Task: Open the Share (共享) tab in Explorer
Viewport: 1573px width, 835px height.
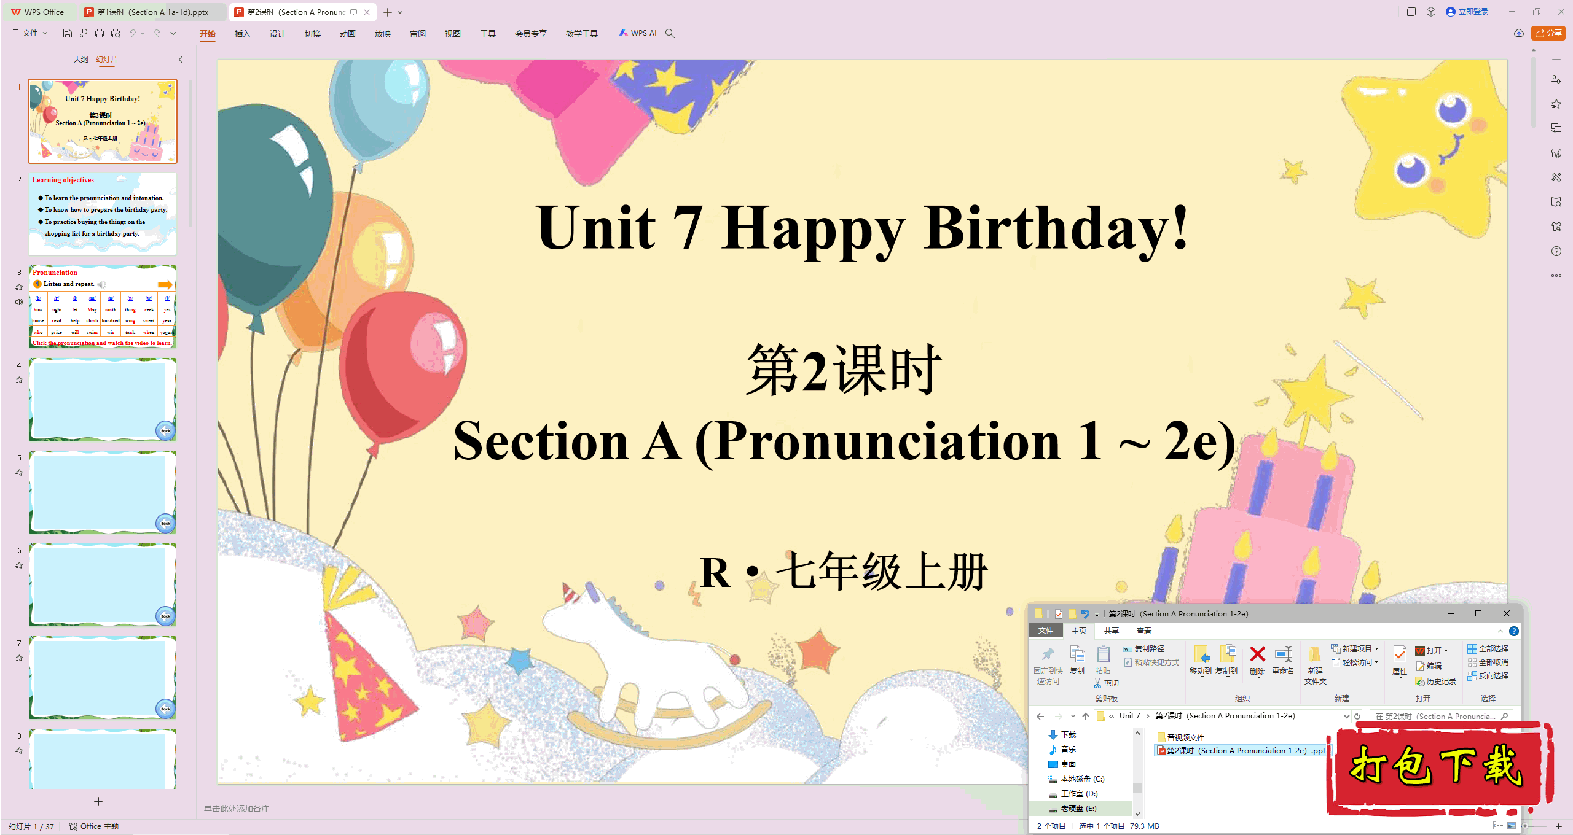Action: [1111, 631]
